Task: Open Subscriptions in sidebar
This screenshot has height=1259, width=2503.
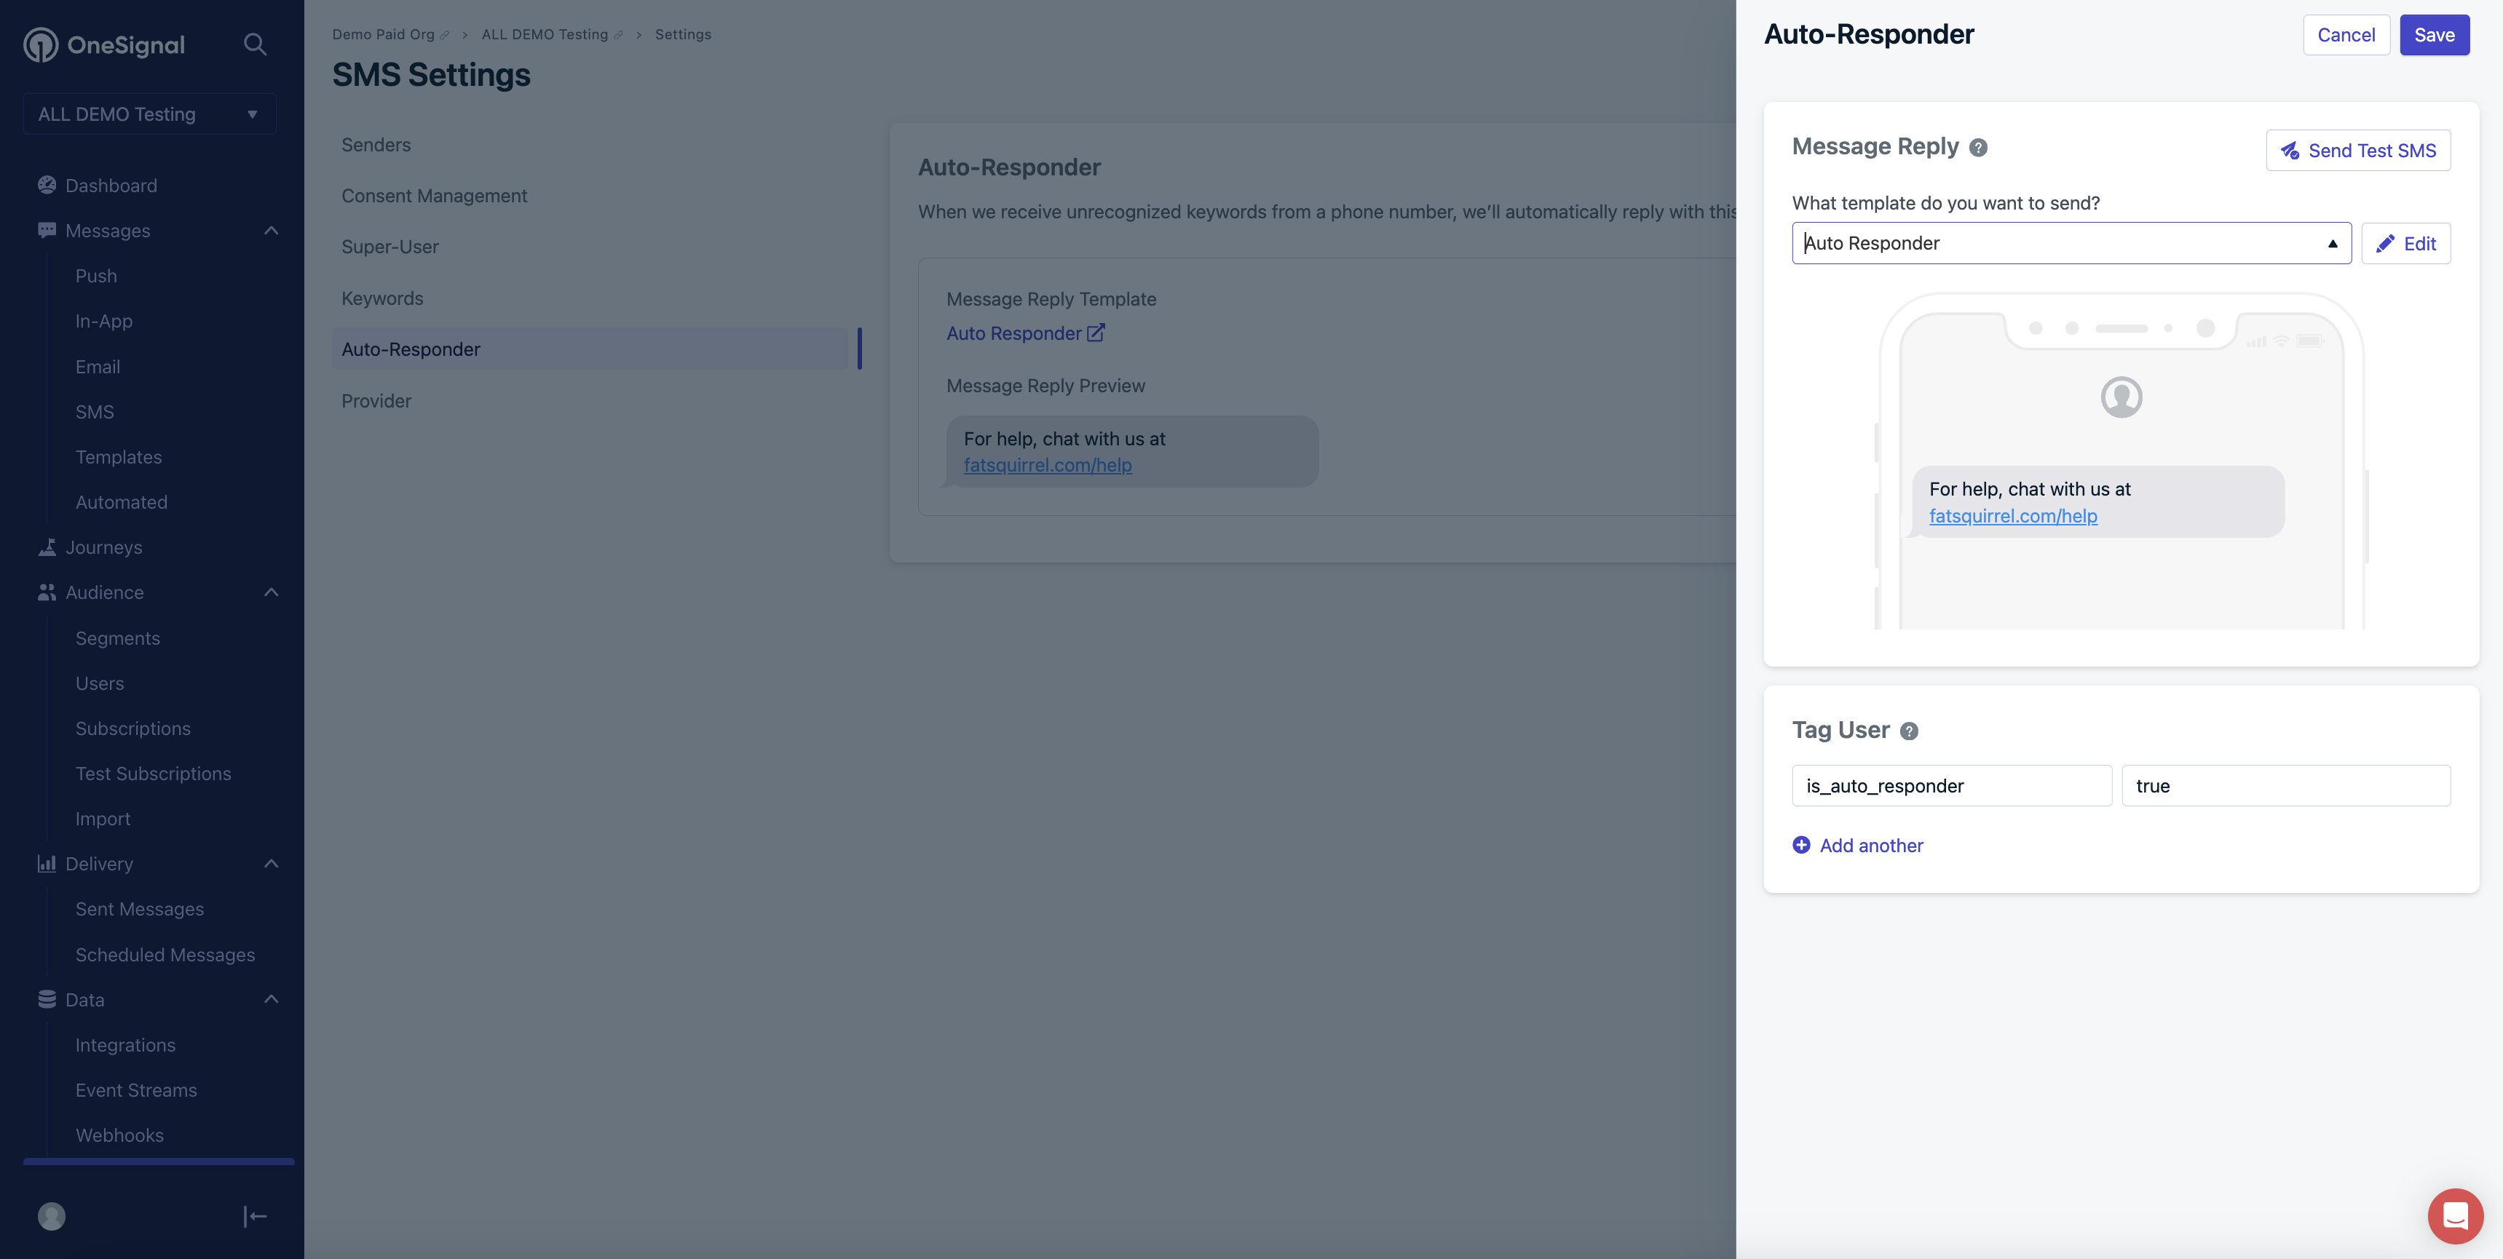Action: 133,728
